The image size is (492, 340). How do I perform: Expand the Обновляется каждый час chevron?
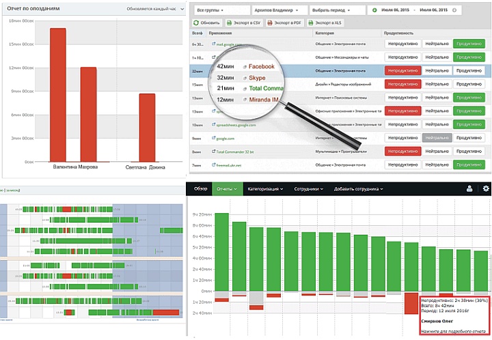[x=182, y=9]
